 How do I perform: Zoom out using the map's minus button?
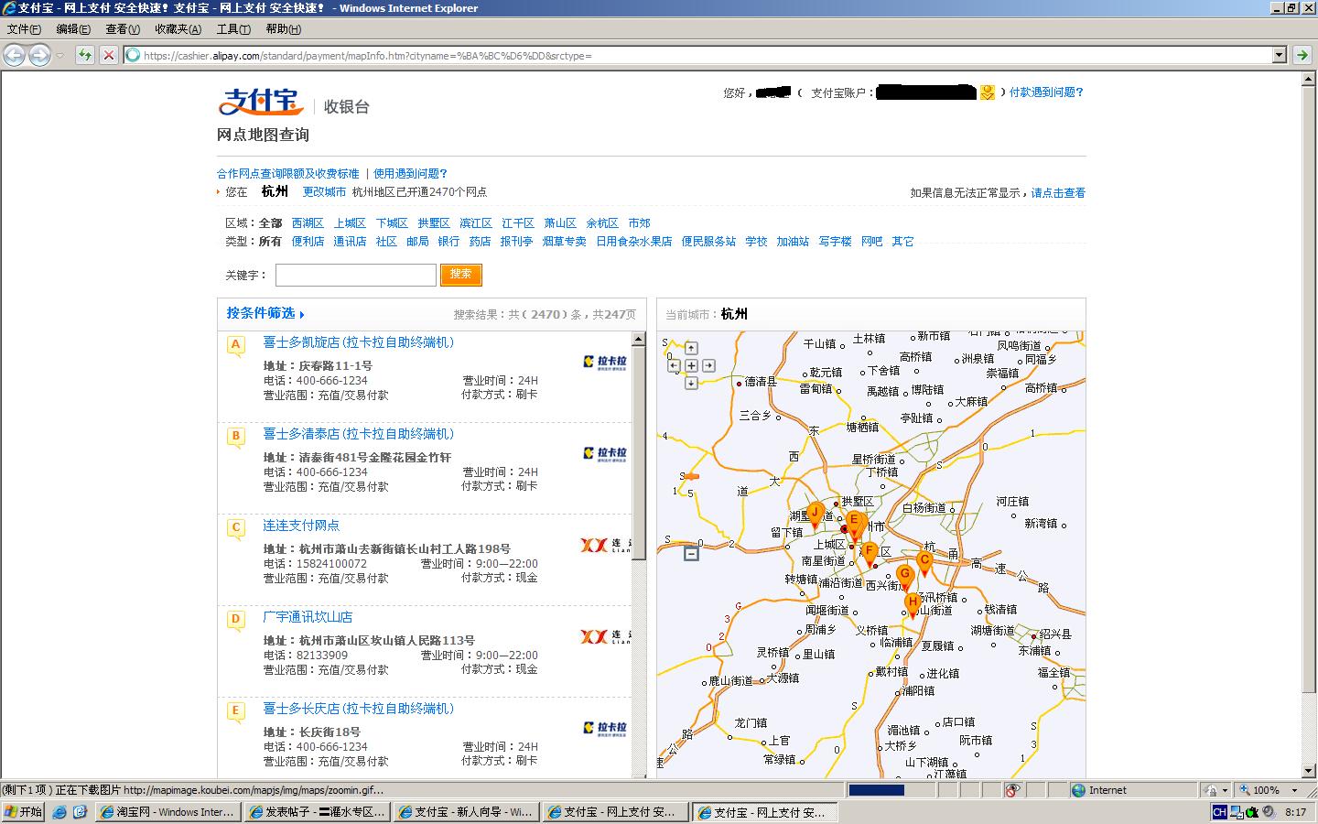[x=689, y=554]
